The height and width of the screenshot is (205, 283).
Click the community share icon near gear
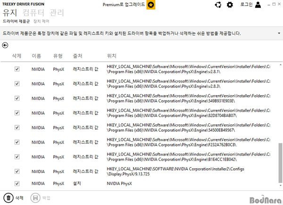(218, 5)
